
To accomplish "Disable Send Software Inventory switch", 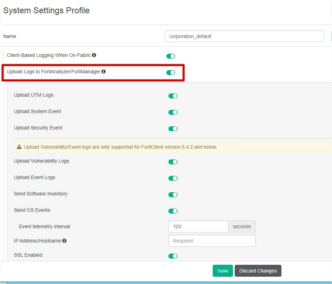I will click(x=173, y=195).
